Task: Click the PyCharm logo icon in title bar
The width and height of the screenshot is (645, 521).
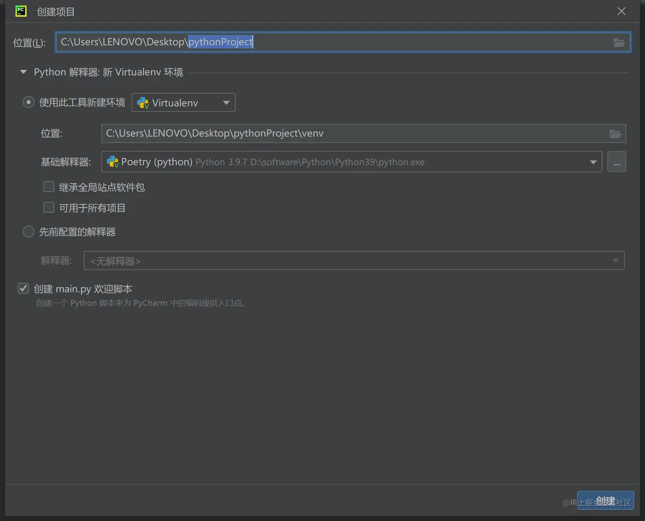Action: tap(21, 11)
